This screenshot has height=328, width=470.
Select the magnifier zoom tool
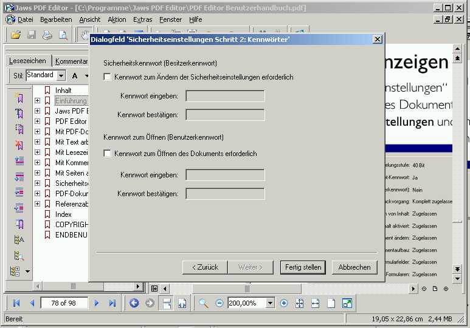(x=204, y=303)
